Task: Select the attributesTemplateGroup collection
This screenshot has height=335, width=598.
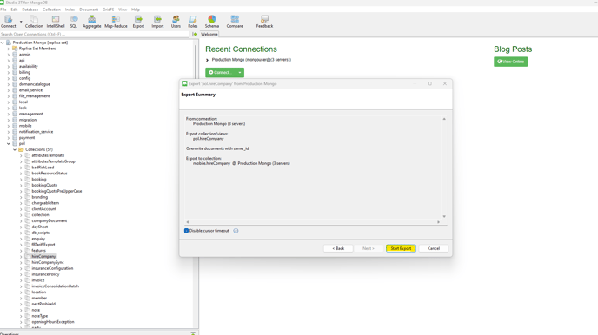Action: 53,161
